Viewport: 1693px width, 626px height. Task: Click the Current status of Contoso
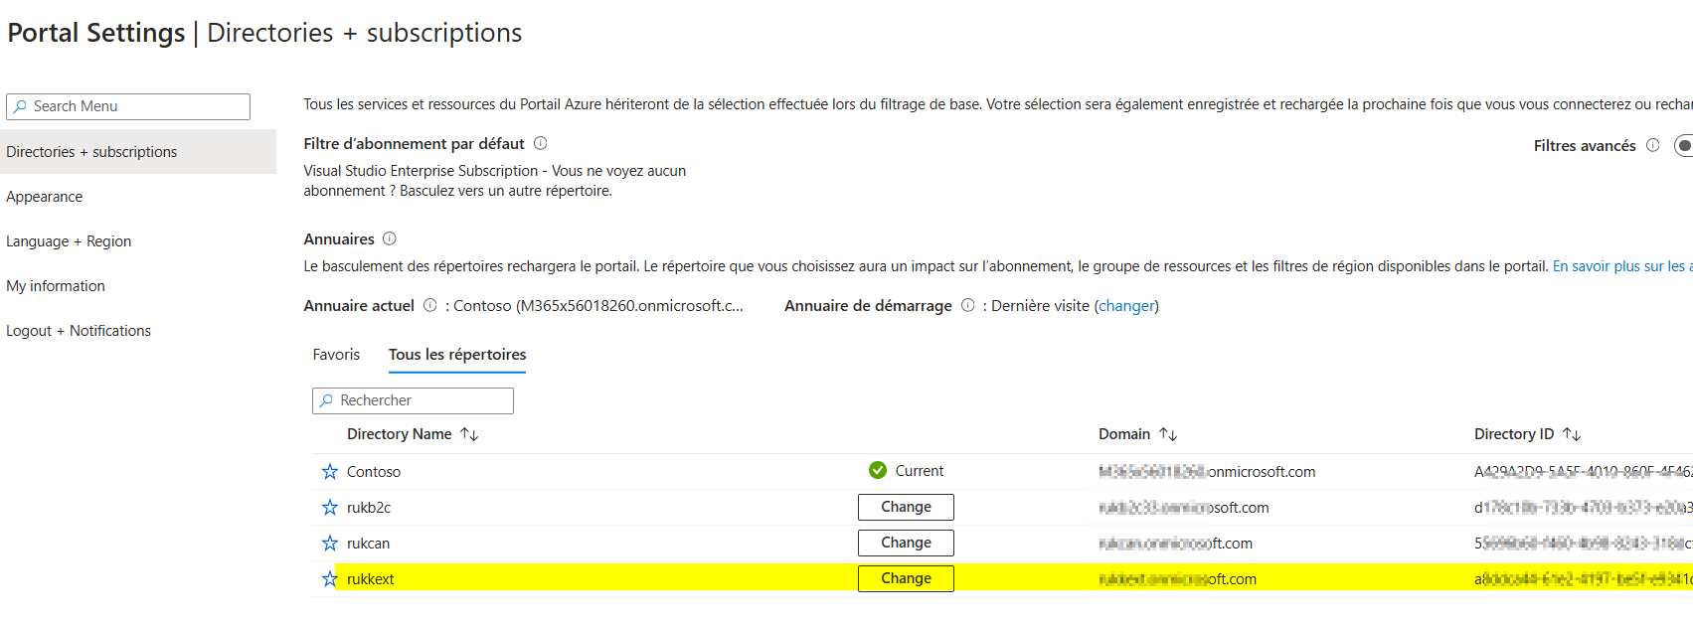click(x=906, y=471)
